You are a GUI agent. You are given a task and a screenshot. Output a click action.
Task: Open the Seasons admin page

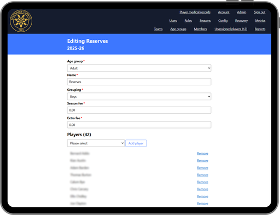[205, 21]
